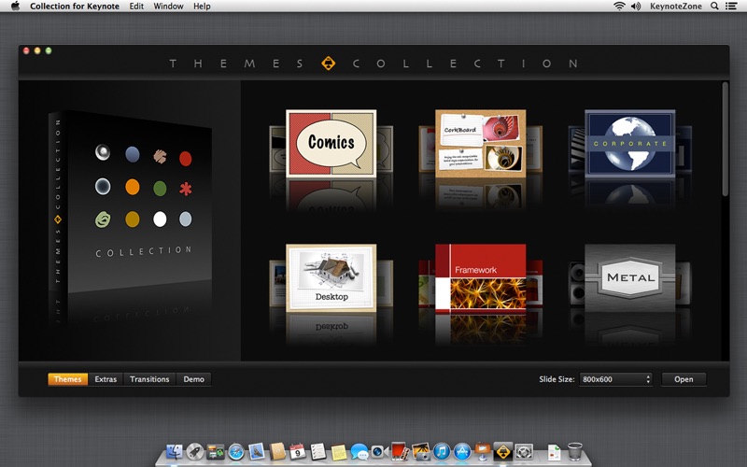Open Reminders checklist in dock
This screenshot has width=747, height=467.
point(318,451)
